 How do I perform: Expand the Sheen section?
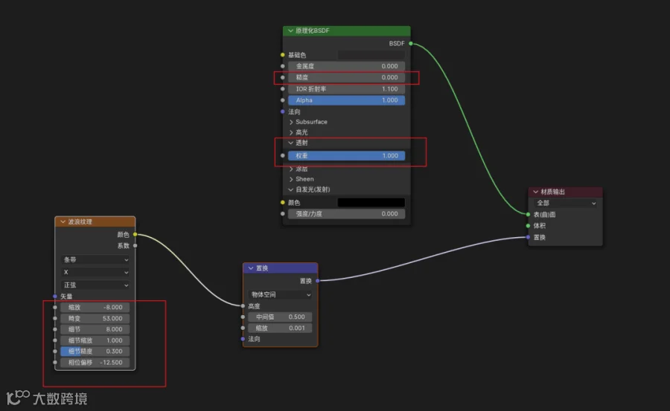click(x=291, y=179)
